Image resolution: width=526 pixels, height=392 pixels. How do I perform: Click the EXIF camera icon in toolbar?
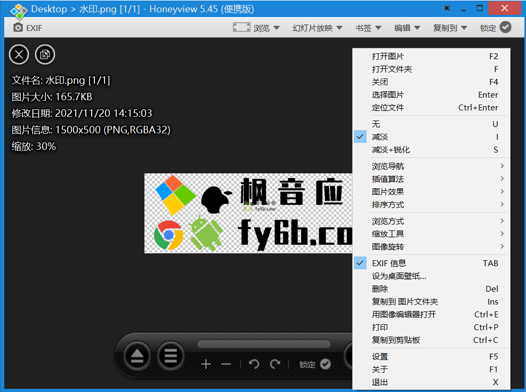pos(18,28)
